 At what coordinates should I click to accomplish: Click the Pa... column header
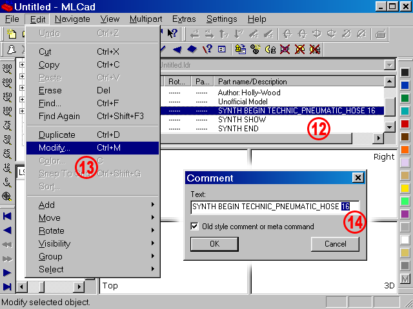click(203, 82)
